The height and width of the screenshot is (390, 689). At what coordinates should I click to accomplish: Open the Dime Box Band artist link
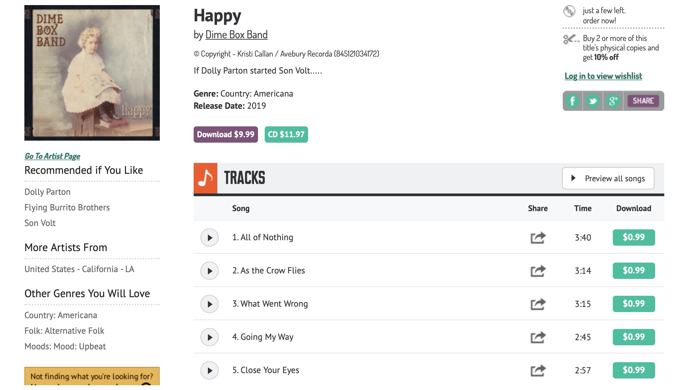[x=236, y=35]
